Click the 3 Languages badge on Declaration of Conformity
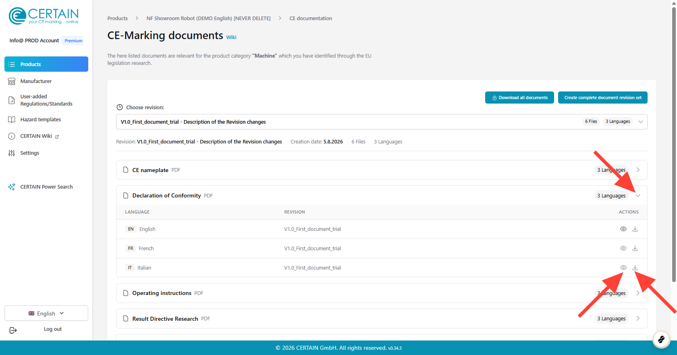Viewport: 677px width, 355px height. tap(611, 195)
